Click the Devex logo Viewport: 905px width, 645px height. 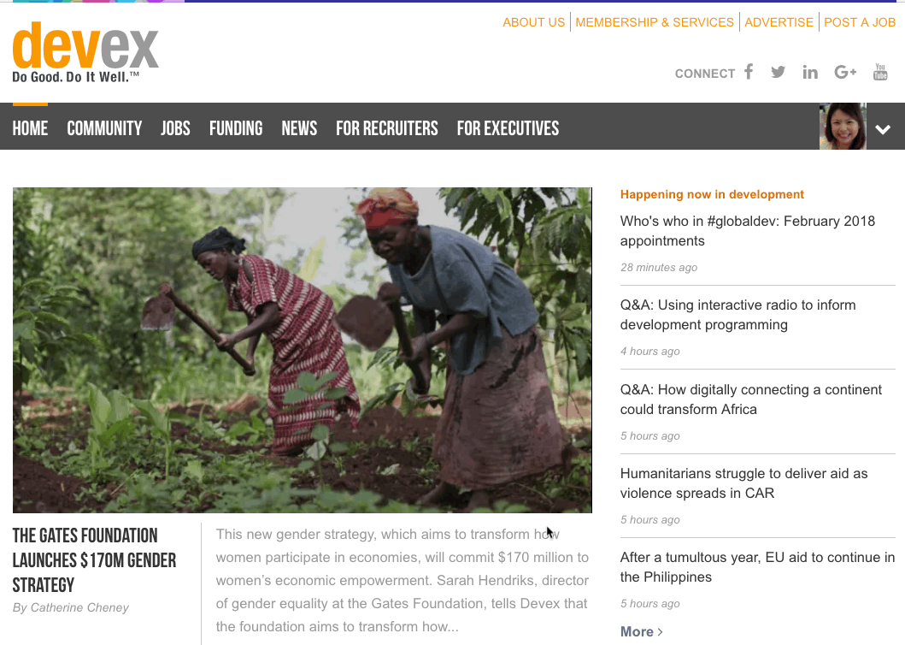click(85, 52)
